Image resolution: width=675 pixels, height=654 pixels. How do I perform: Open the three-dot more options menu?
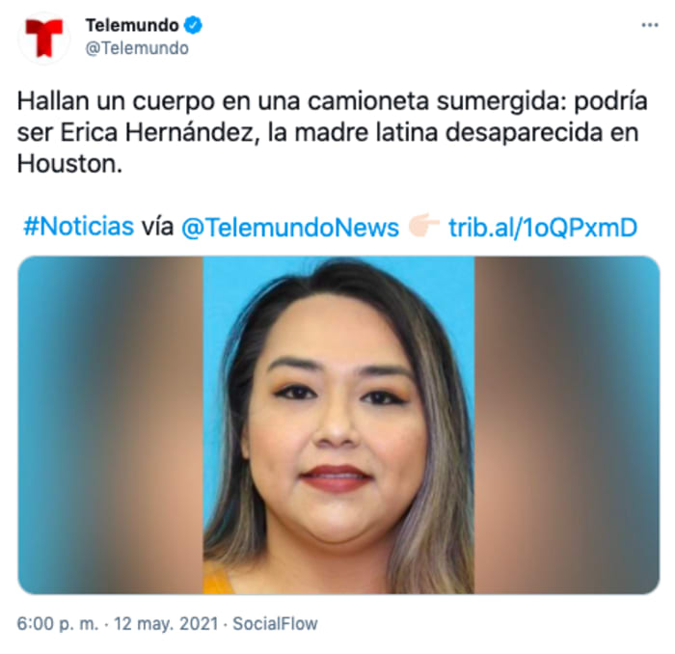650,25
